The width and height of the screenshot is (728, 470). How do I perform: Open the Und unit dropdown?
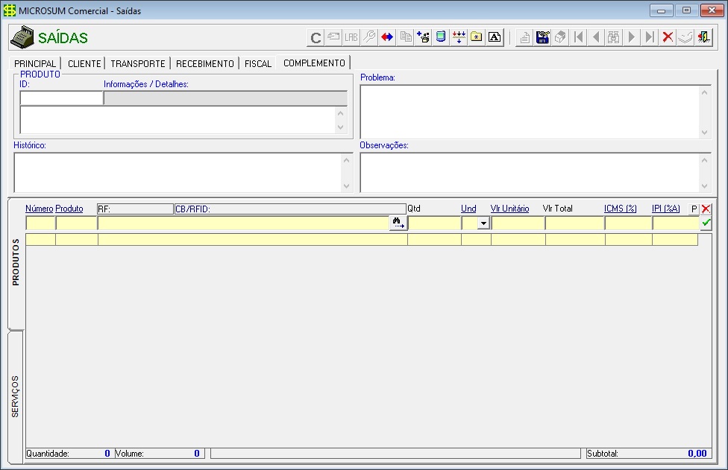coord(483,223)
